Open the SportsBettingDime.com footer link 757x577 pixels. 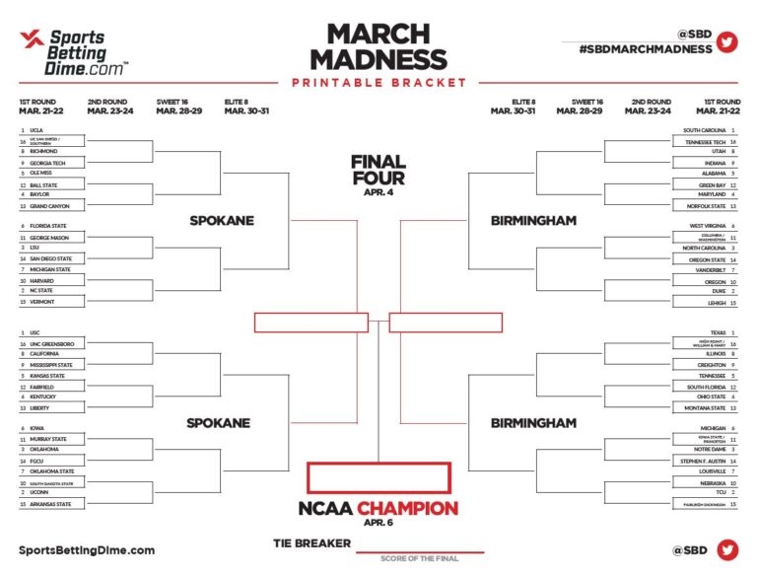pos(87,550)
